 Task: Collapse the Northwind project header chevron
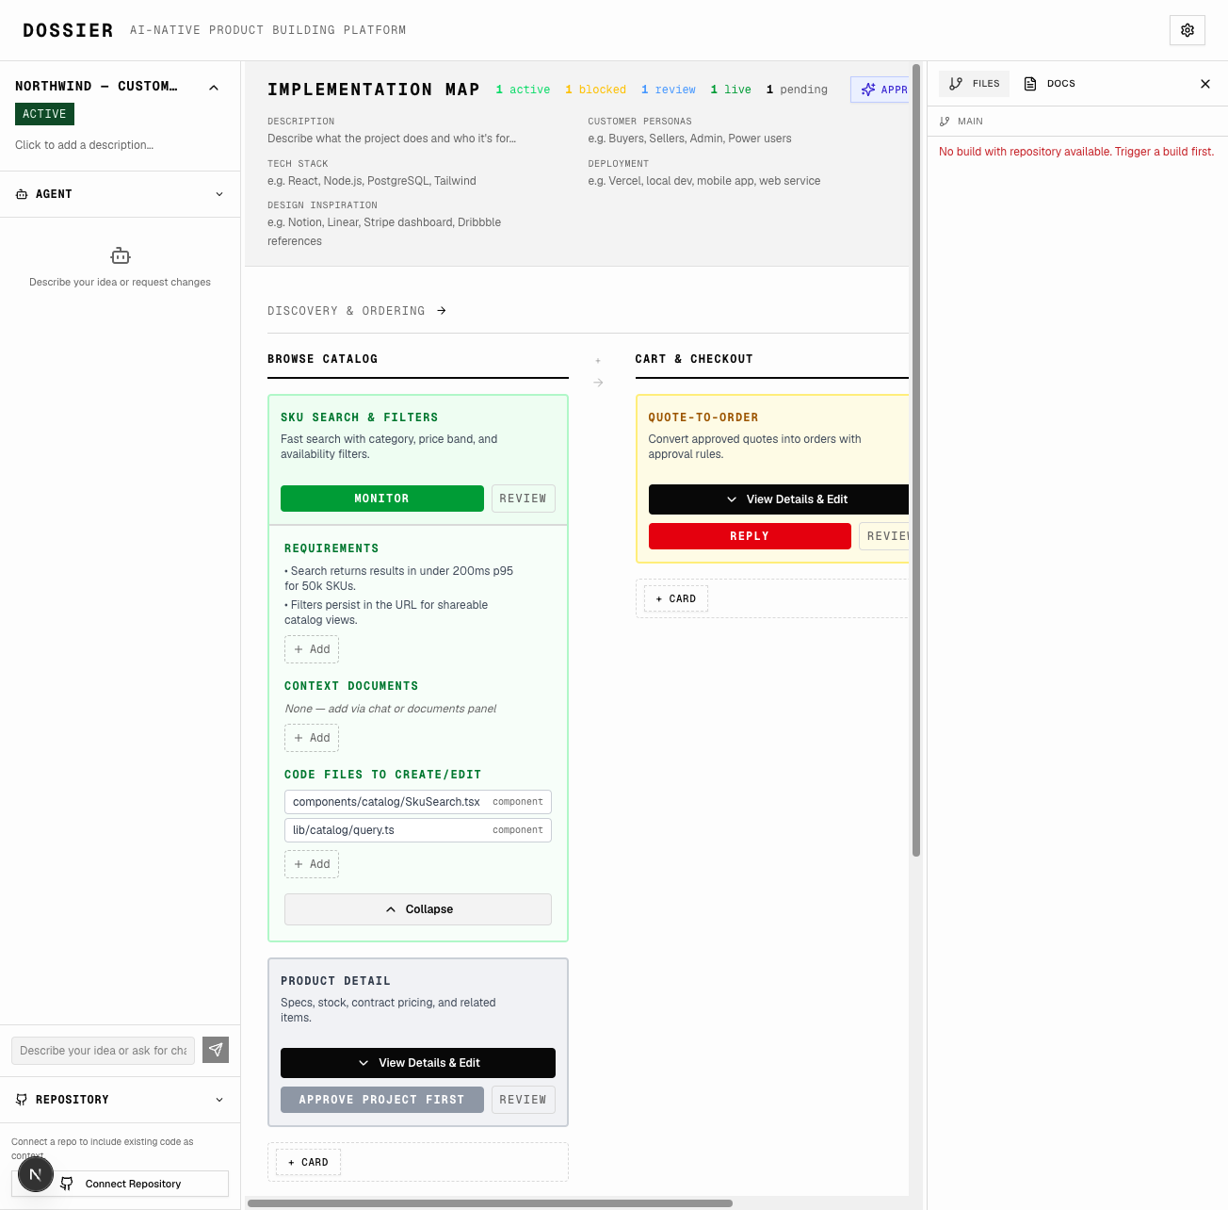[214, 88]
